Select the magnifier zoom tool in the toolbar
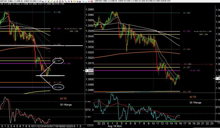220x128 pixels. 63,1
